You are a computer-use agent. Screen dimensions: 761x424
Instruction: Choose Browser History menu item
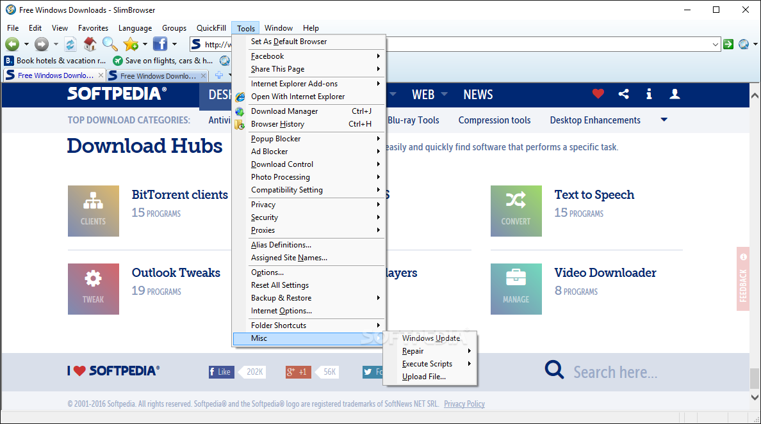[x=309, y=124]
